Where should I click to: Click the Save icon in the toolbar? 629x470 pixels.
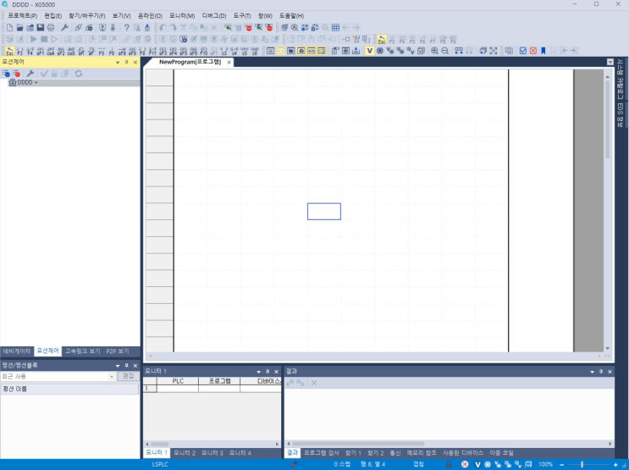pyautogui.click(x=40, y=28)
